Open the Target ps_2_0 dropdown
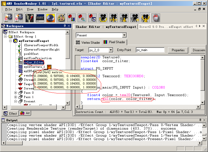This screenshot has height=152, width=208. (x=111, y=50)
